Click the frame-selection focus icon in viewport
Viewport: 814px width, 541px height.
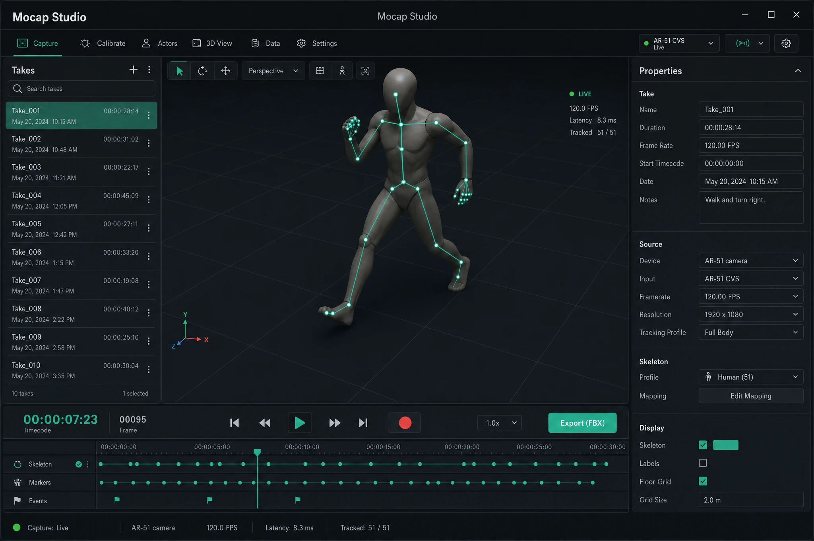coord(365,71)
